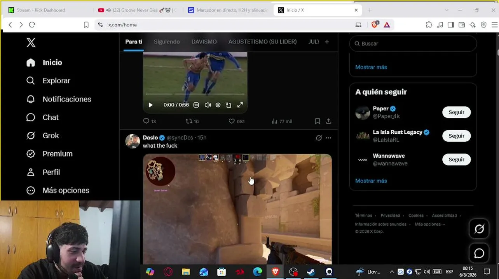The width and height of the screenshot is (499, 279).
Task: Open Daslo's profile avatar
Action: pyautogui.click(x=133, y=141)
